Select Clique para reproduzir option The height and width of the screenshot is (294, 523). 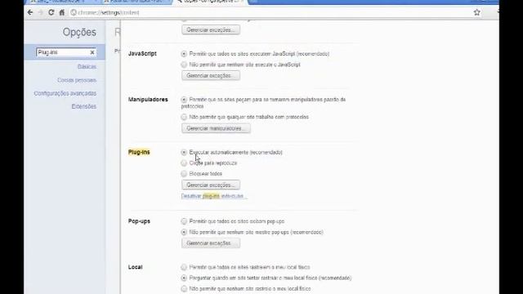(x=184, y=163)
